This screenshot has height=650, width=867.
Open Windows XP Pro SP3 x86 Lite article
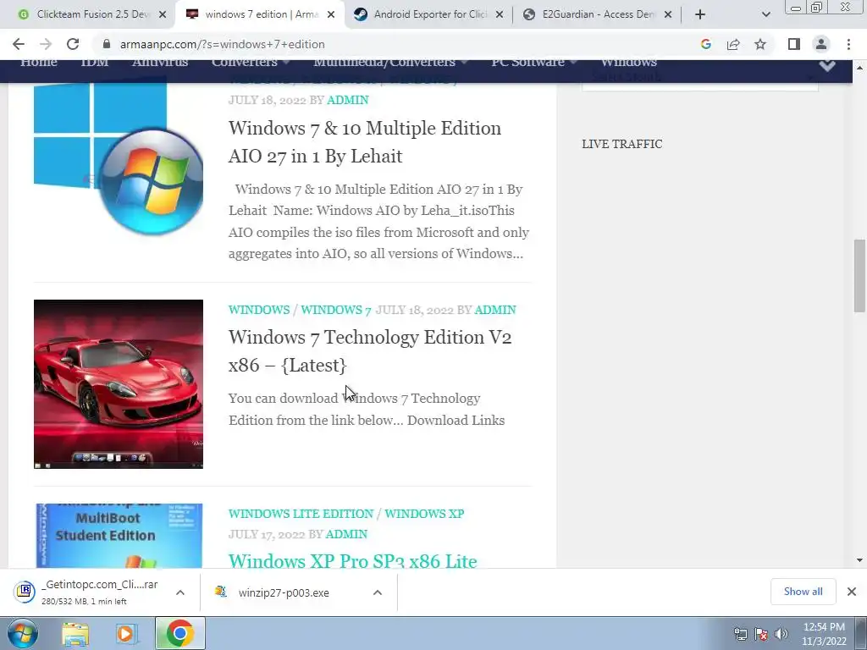[x=353, y=560]
